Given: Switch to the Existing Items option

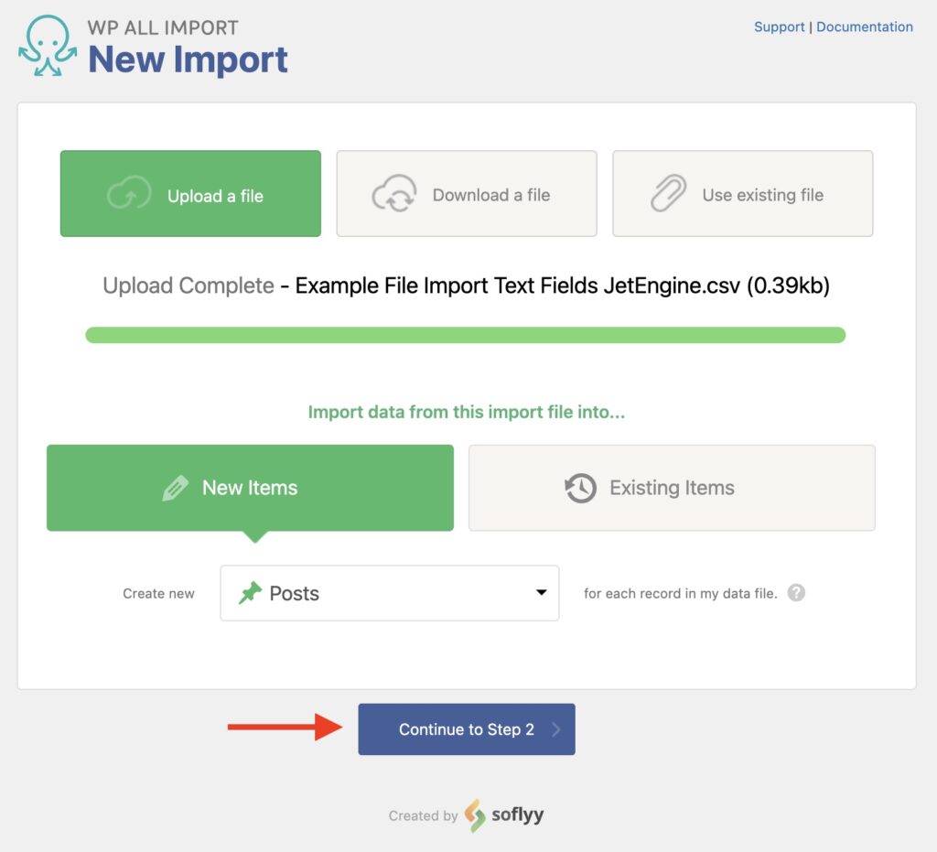Looking at the screenshot, I should 671,487.
